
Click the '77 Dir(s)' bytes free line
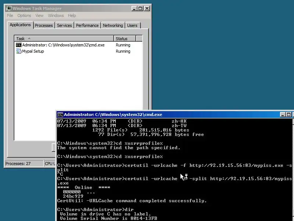[x=151, y=134]
